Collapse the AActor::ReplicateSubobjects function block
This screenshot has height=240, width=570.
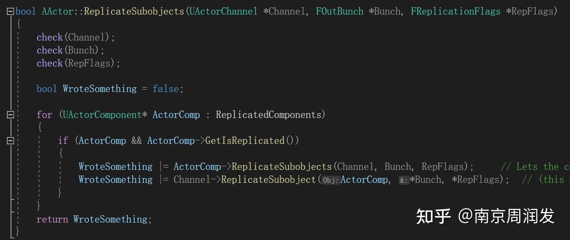pyautogui.click(x=11, y=11)
